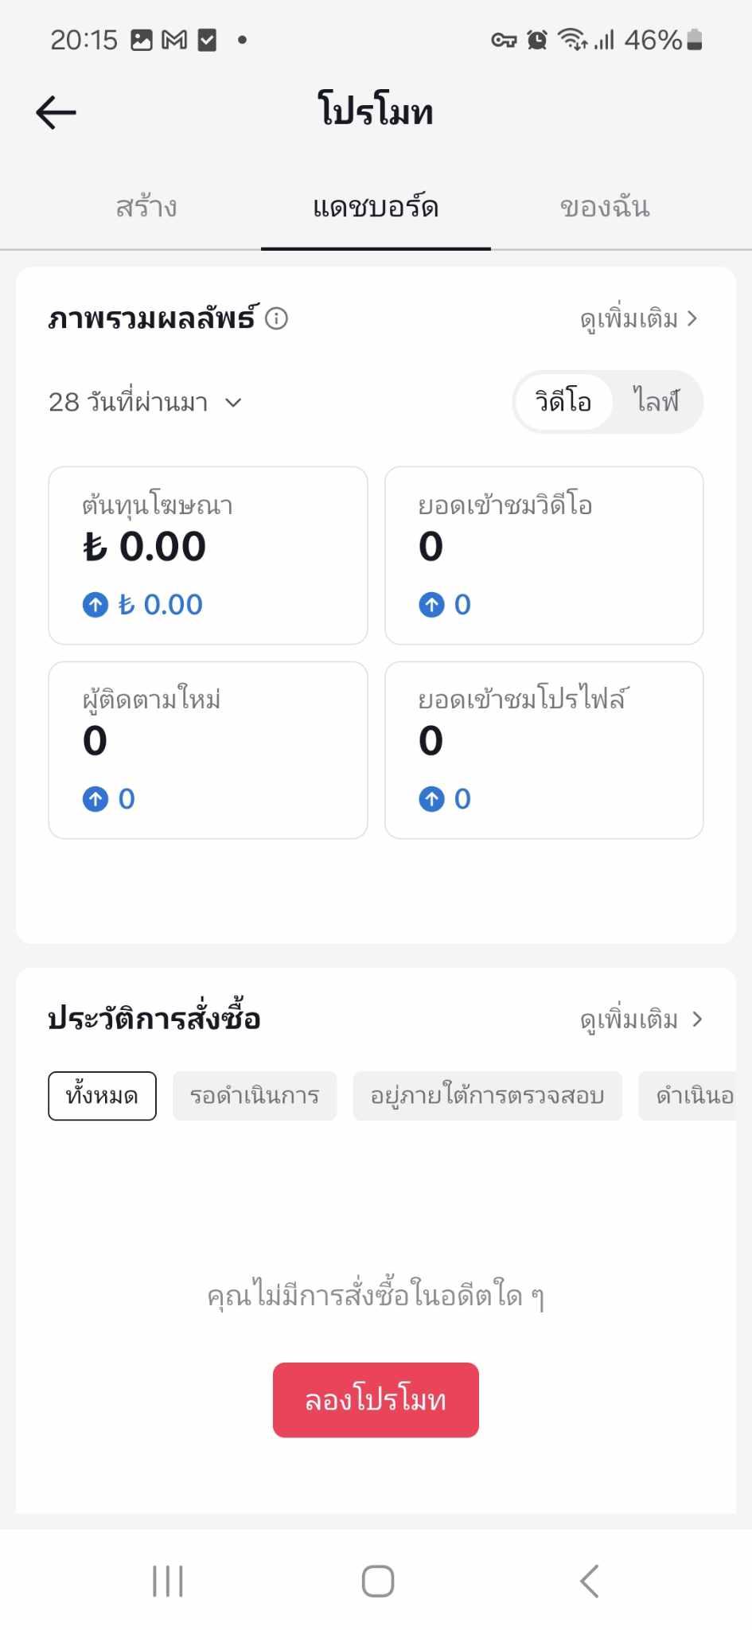Tap up-arrow icon under ต้นทุนโฆษณา
This screenshot has height=1630, width=752.
pos(95,605)
